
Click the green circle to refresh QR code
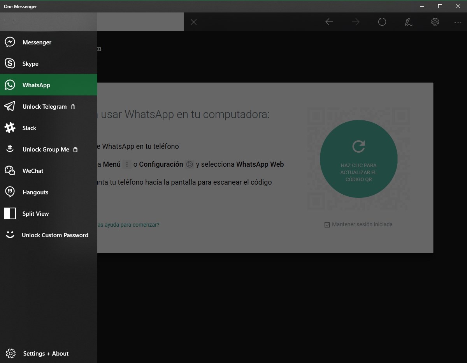coord(358,159)
